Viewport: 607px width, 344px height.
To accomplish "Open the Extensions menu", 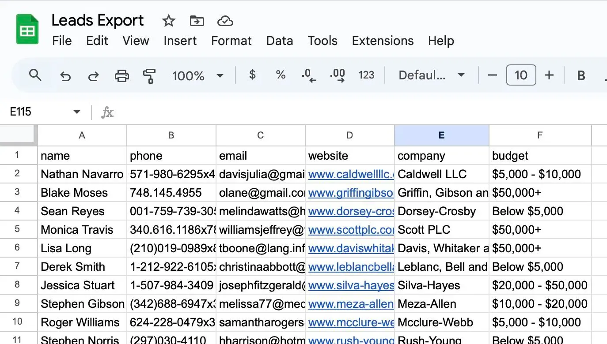I will (383, 41).
